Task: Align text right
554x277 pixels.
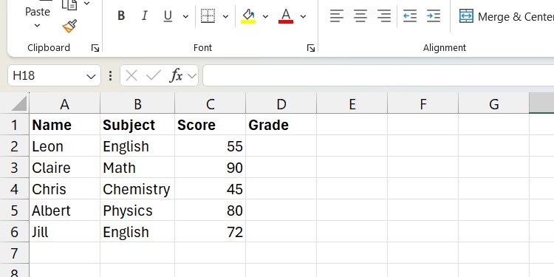Action: click(384, 16)
